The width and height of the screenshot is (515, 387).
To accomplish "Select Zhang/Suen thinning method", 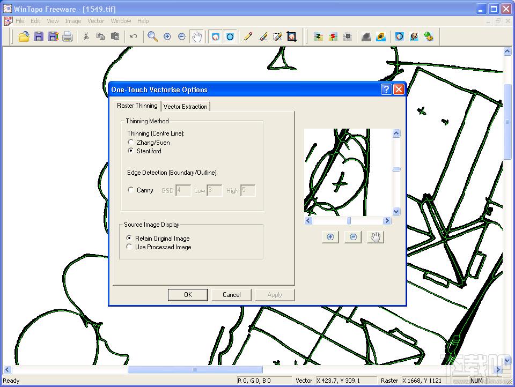I will point(131,143).
